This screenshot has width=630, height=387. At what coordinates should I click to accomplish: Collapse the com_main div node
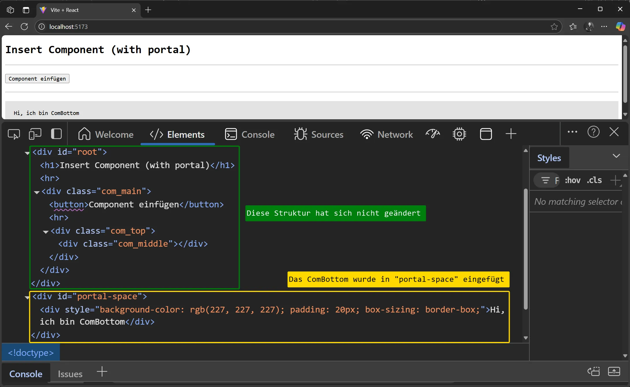[36, 192]
